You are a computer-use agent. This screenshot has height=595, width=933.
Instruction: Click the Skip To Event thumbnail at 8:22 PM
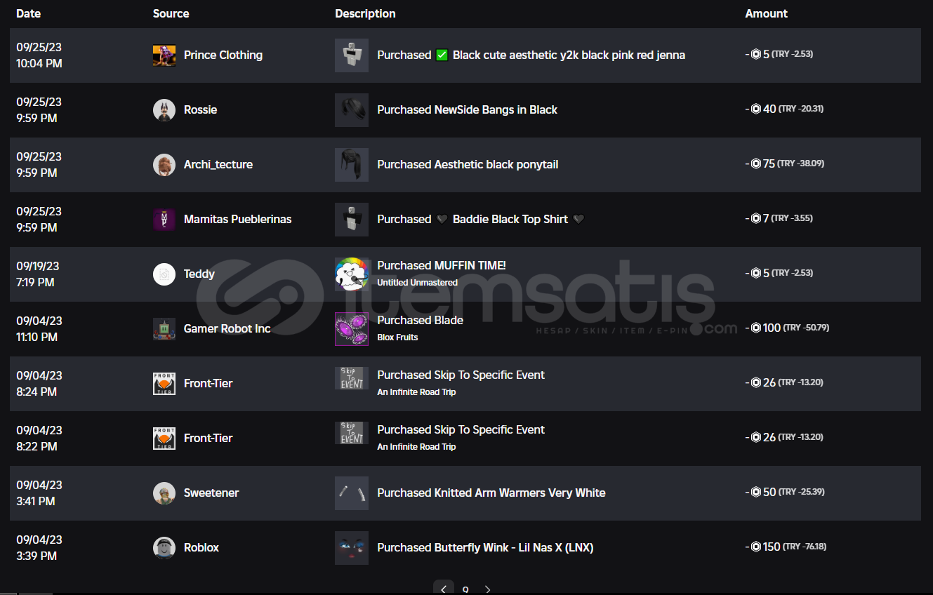352,434
